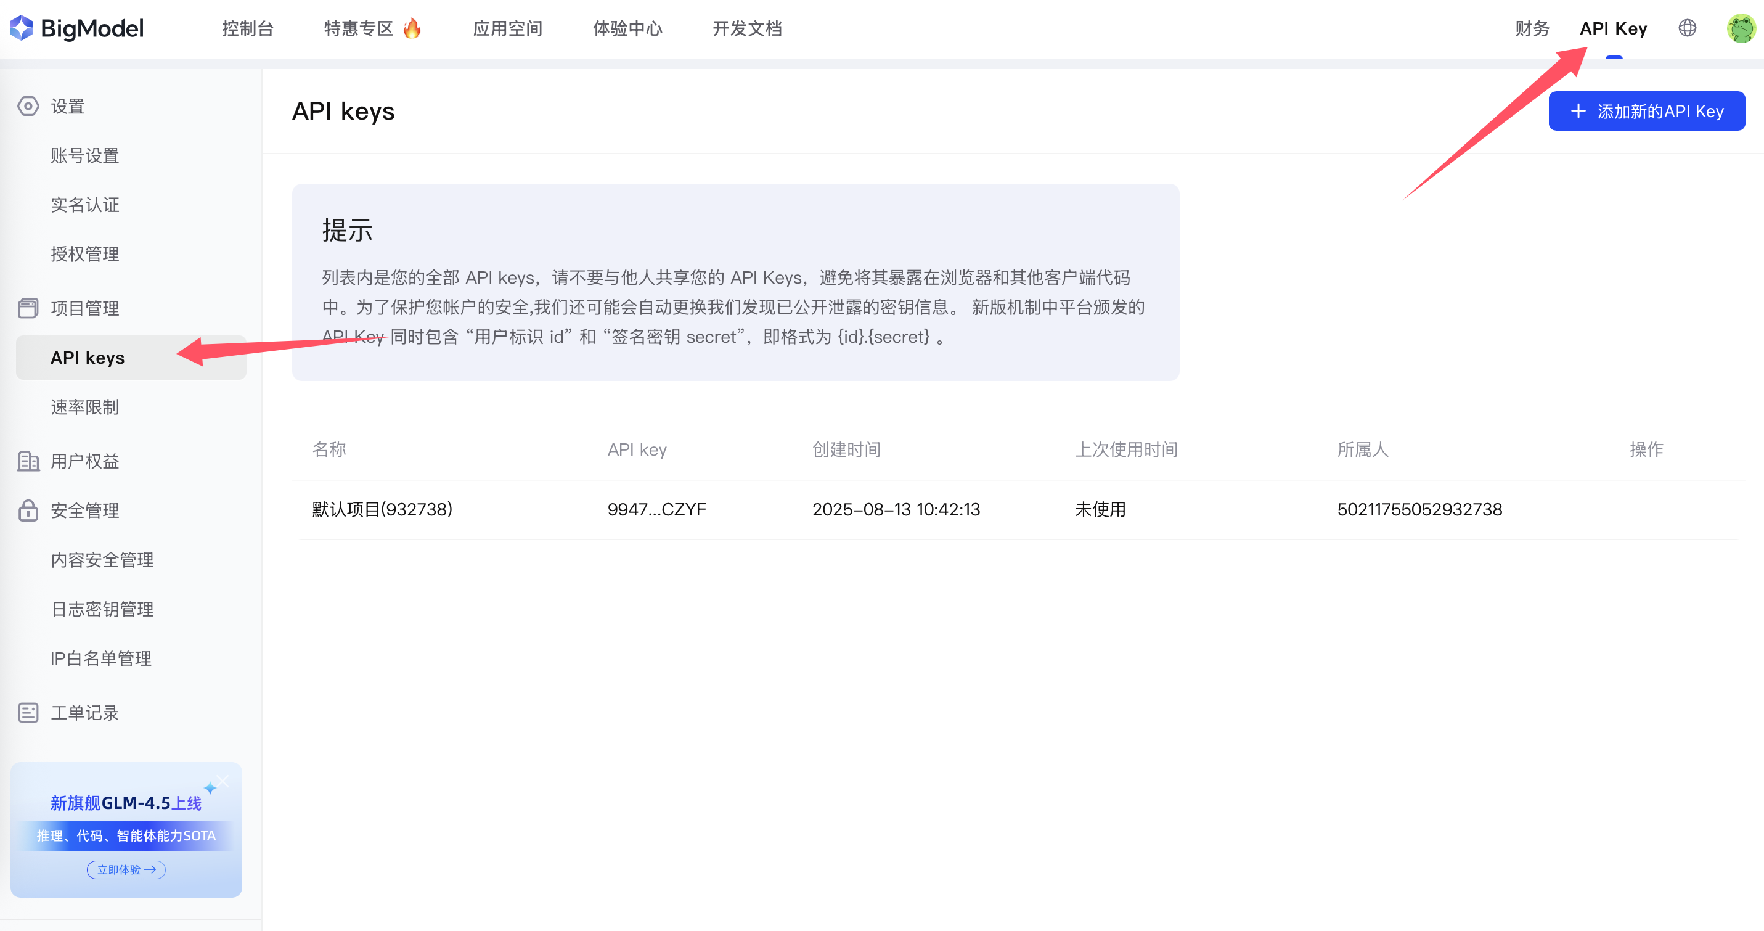Close the GLM-4.5 promo banner

click(223, 781)
